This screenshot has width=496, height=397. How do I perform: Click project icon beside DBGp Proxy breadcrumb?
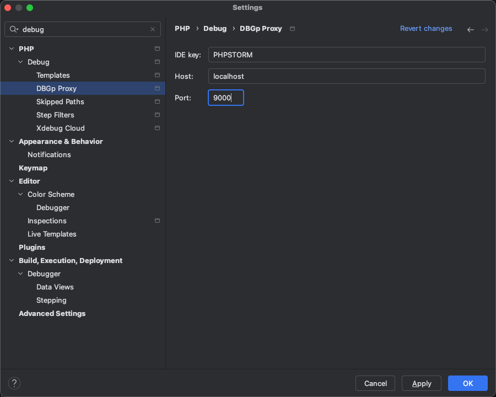tap(292, 29)
